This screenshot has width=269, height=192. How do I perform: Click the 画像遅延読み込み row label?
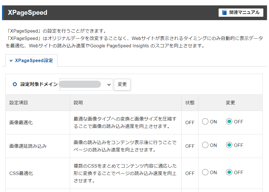pyautogui.click(x=28, y=146)
